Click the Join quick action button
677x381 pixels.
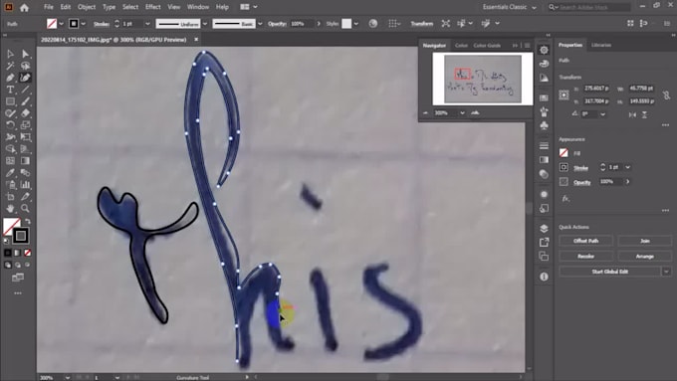coord(644,241)
